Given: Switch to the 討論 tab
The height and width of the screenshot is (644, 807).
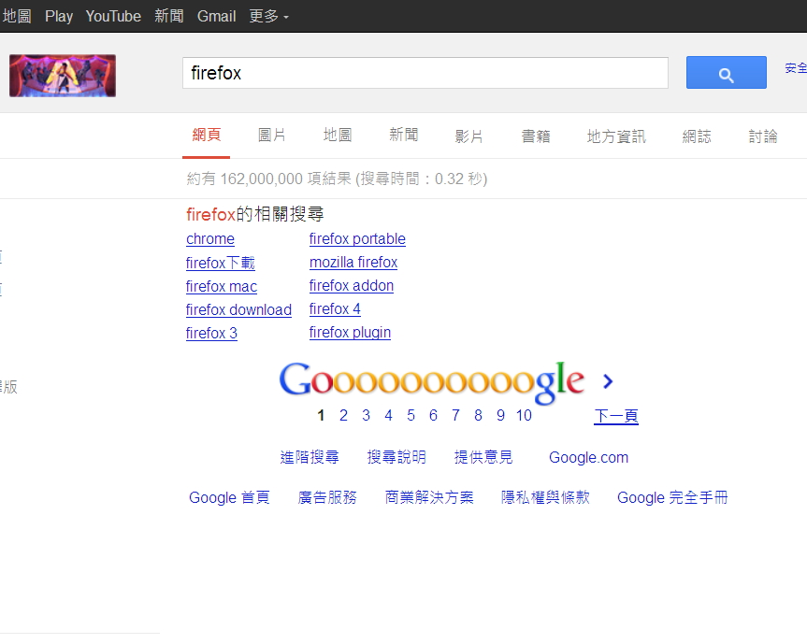Looking at the screenshot, I should coord(763,136).
